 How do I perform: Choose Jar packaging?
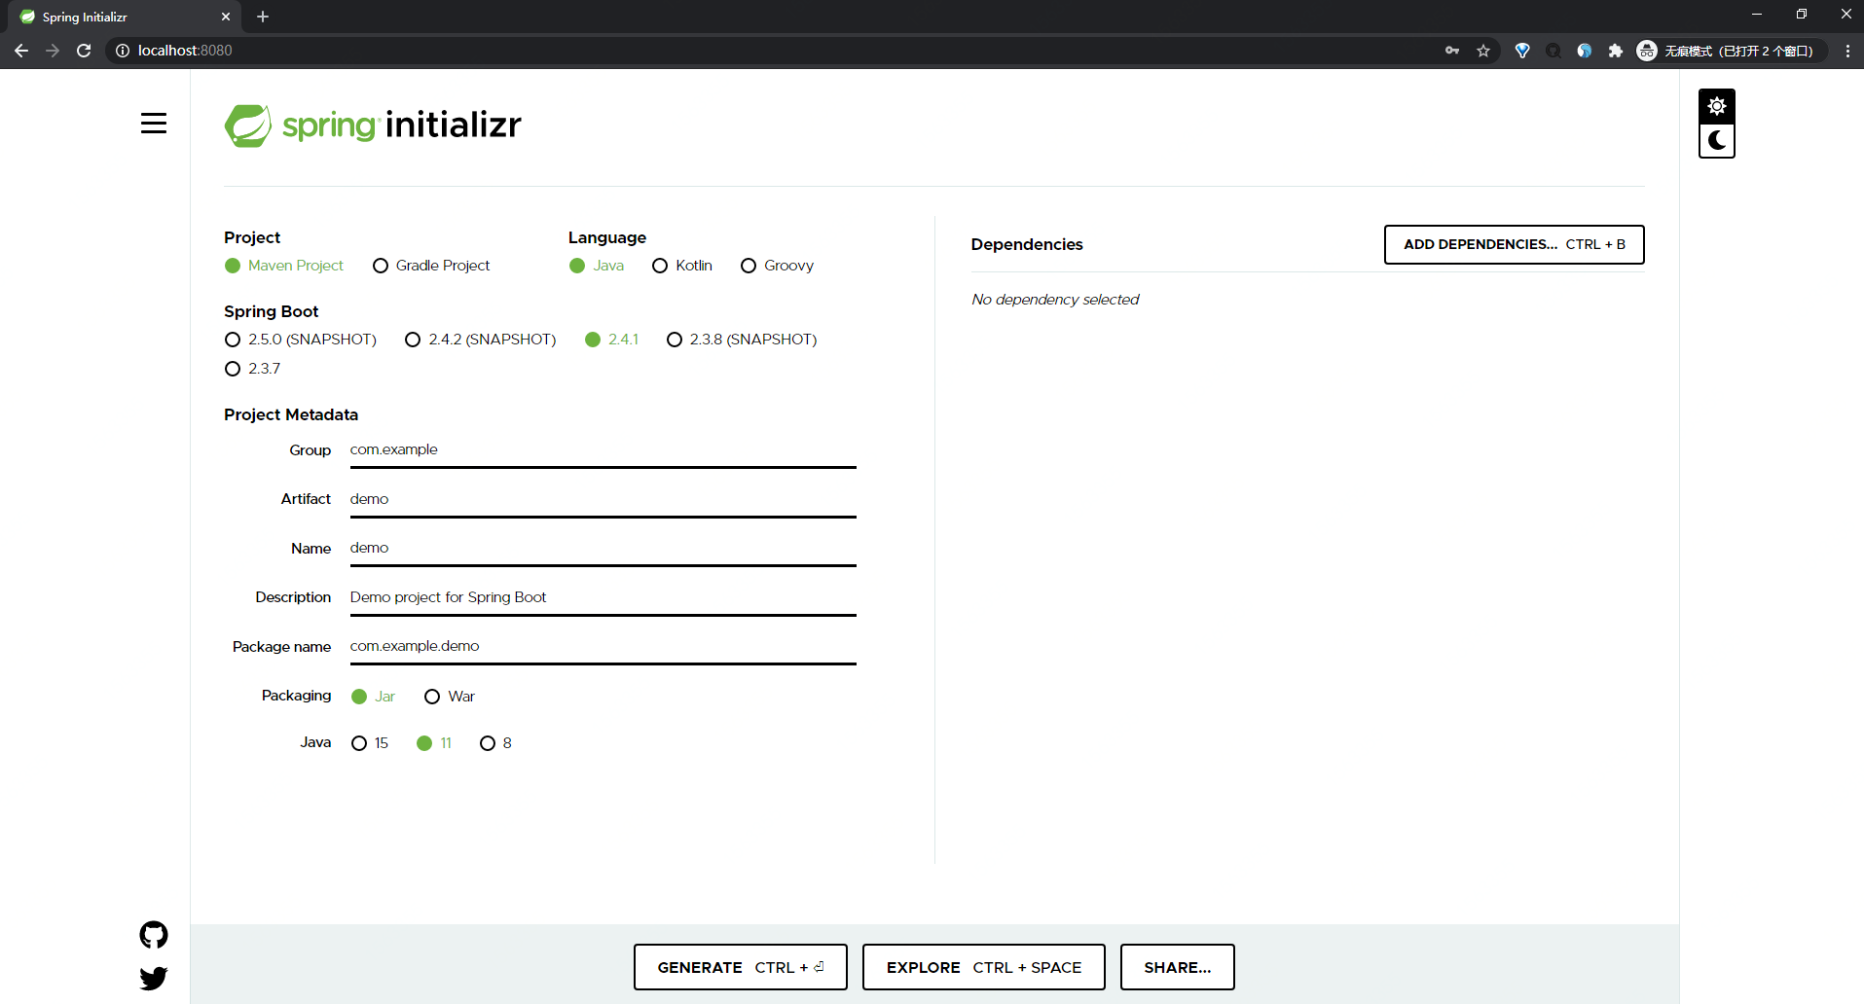(373, 697)
